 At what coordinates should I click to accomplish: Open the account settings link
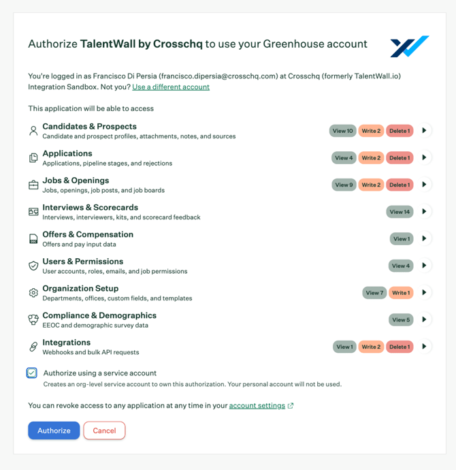click(x=257, y=405)
